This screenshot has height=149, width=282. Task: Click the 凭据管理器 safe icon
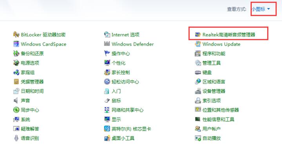pyautogui.click(x=16, y=82)
